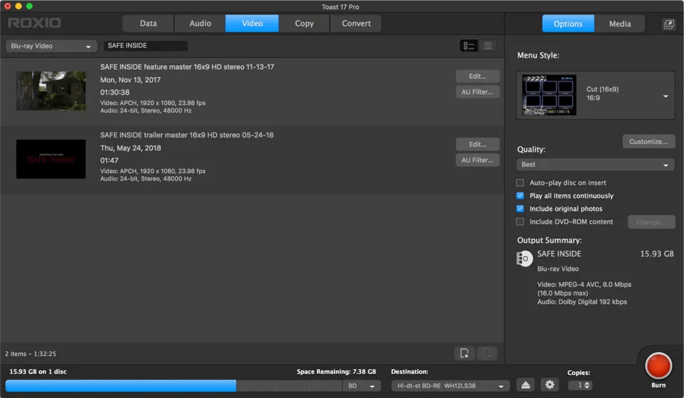684x398 pixels.
Task: Switch to the Copy tab
Action: tap(304, 24)
